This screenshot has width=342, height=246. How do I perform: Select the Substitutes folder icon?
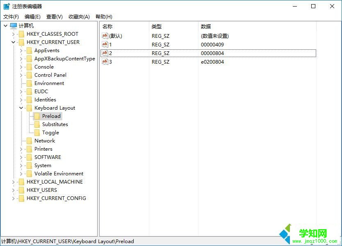pyautogui.click(x=37, y=124)
